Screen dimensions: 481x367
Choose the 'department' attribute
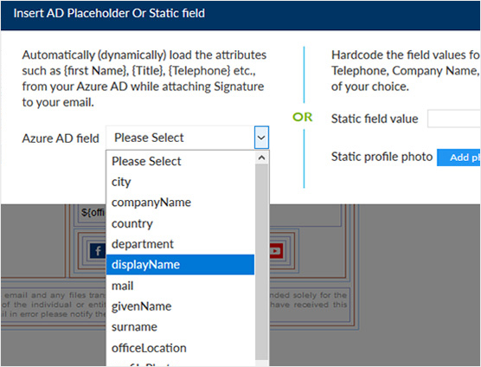(x=180, y=244)
